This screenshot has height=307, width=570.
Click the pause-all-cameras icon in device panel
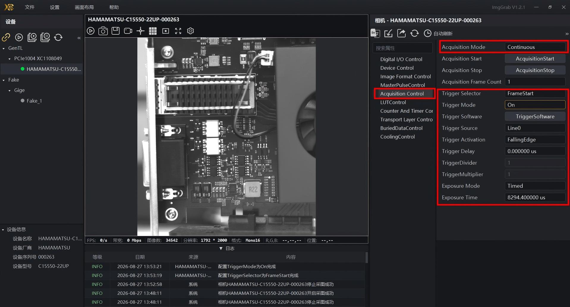[45, 37]
